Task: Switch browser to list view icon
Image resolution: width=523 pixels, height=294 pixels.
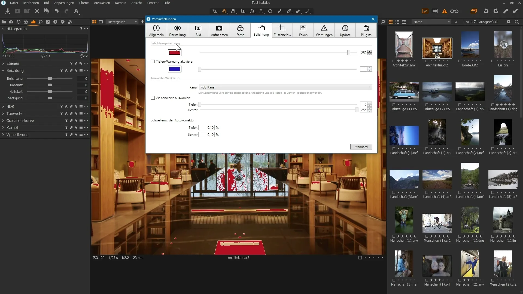Action: click(x=397, y=22)
